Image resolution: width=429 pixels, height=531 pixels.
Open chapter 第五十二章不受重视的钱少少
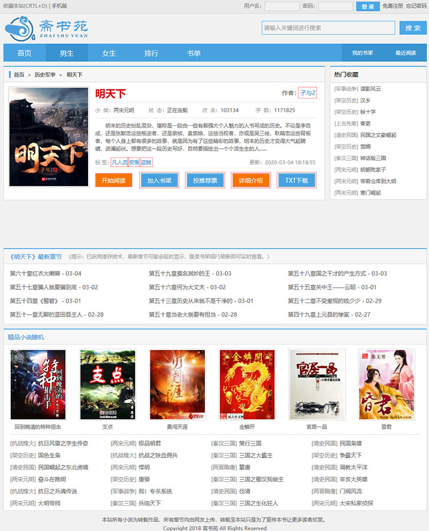coord(324,301)
